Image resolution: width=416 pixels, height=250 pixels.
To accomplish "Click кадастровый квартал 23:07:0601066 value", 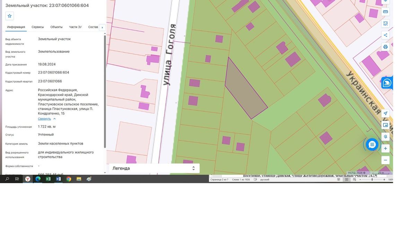I will [50, 81].
